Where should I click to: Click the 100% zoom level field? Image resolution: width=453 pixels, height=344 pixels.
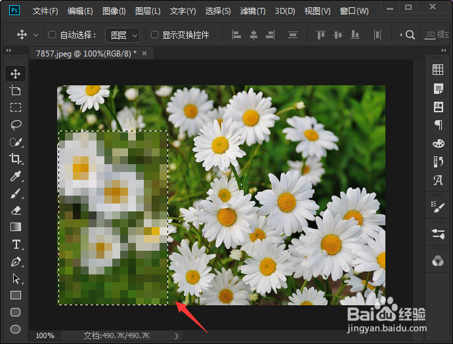[45, 335]
